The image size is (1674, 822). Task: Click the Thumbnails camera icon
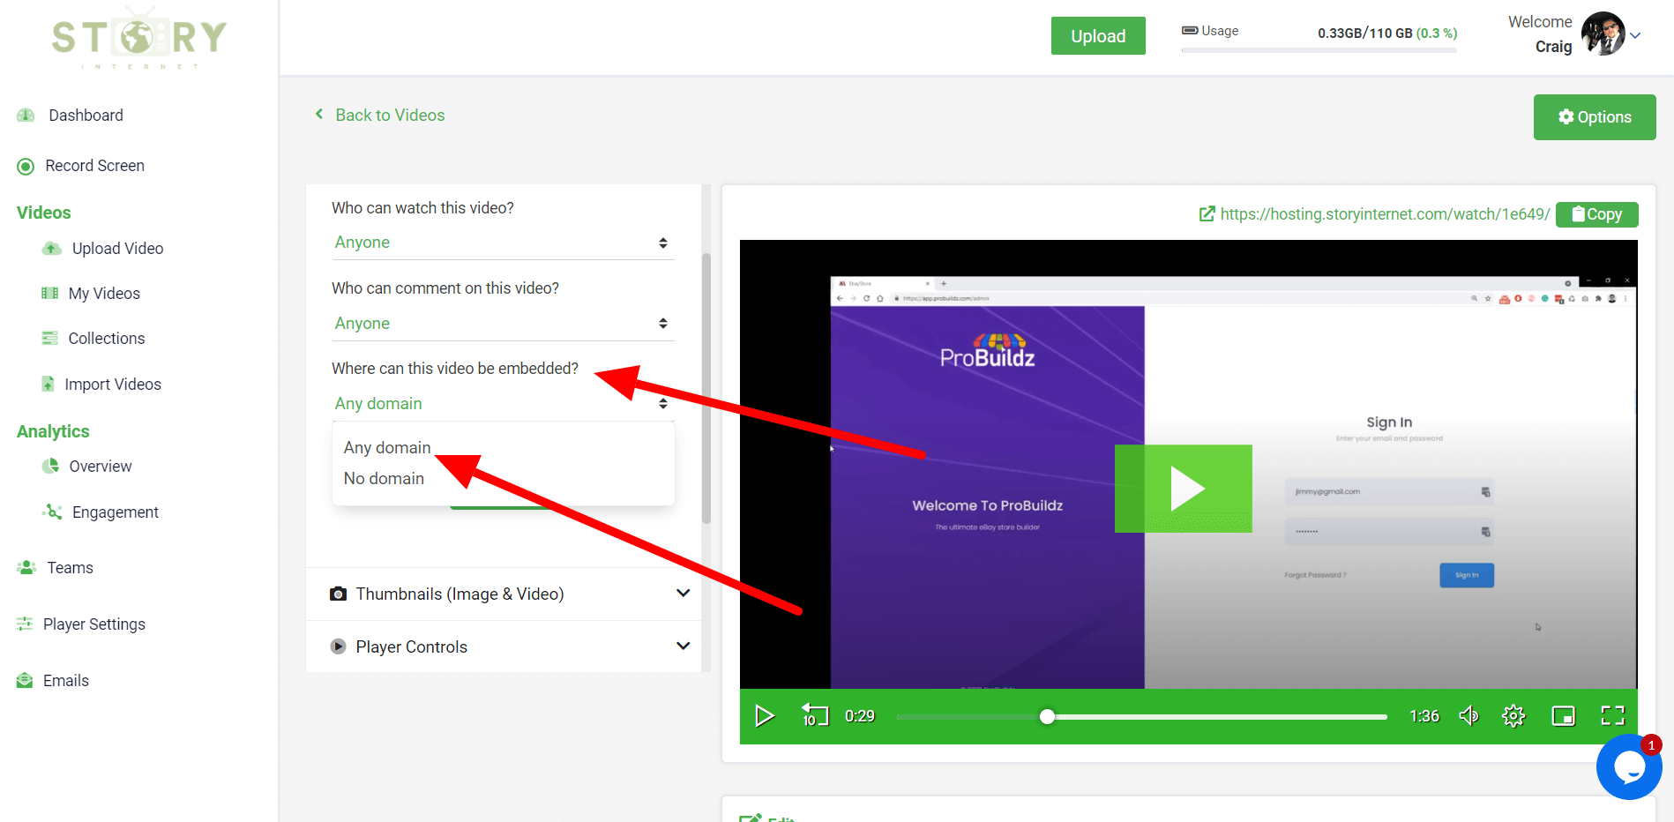pos(338,594)
